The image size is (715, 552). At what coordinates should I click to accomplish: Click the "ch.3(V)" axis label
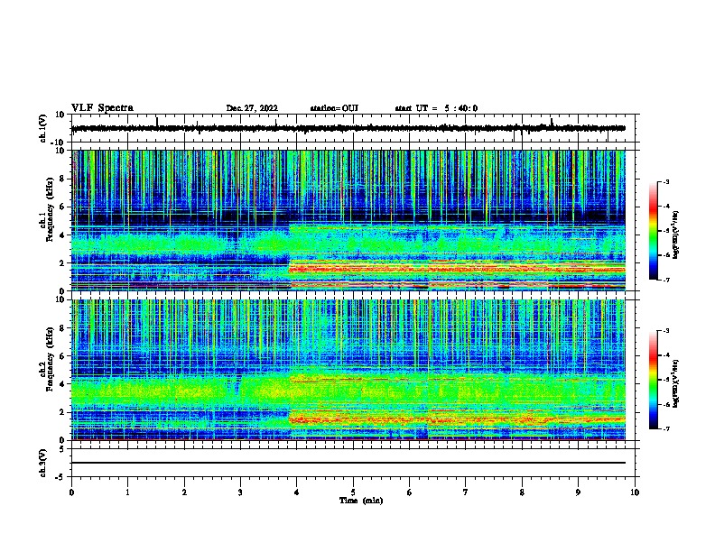point(43,463)
